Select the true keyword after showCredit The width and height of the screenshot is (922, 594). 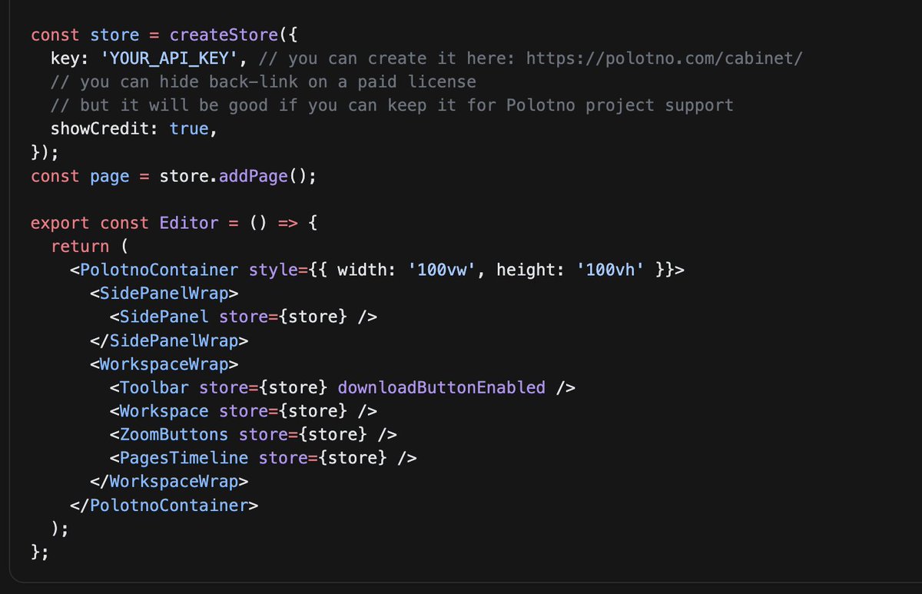[x=189, y=128]
